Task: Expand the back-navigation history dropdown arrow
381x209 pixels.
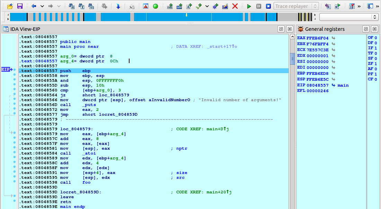Action: (x=42, y=6)
